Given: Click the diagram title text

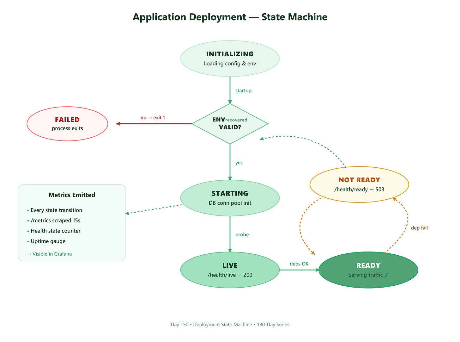Looking at the screenshot, I should click(230, 17).
